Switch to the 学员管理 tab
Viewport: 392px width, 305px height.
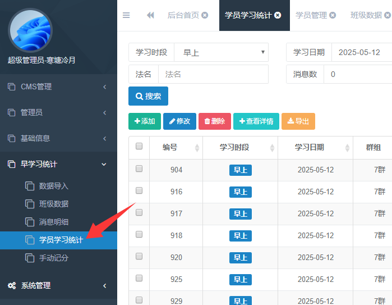point(311,15)
